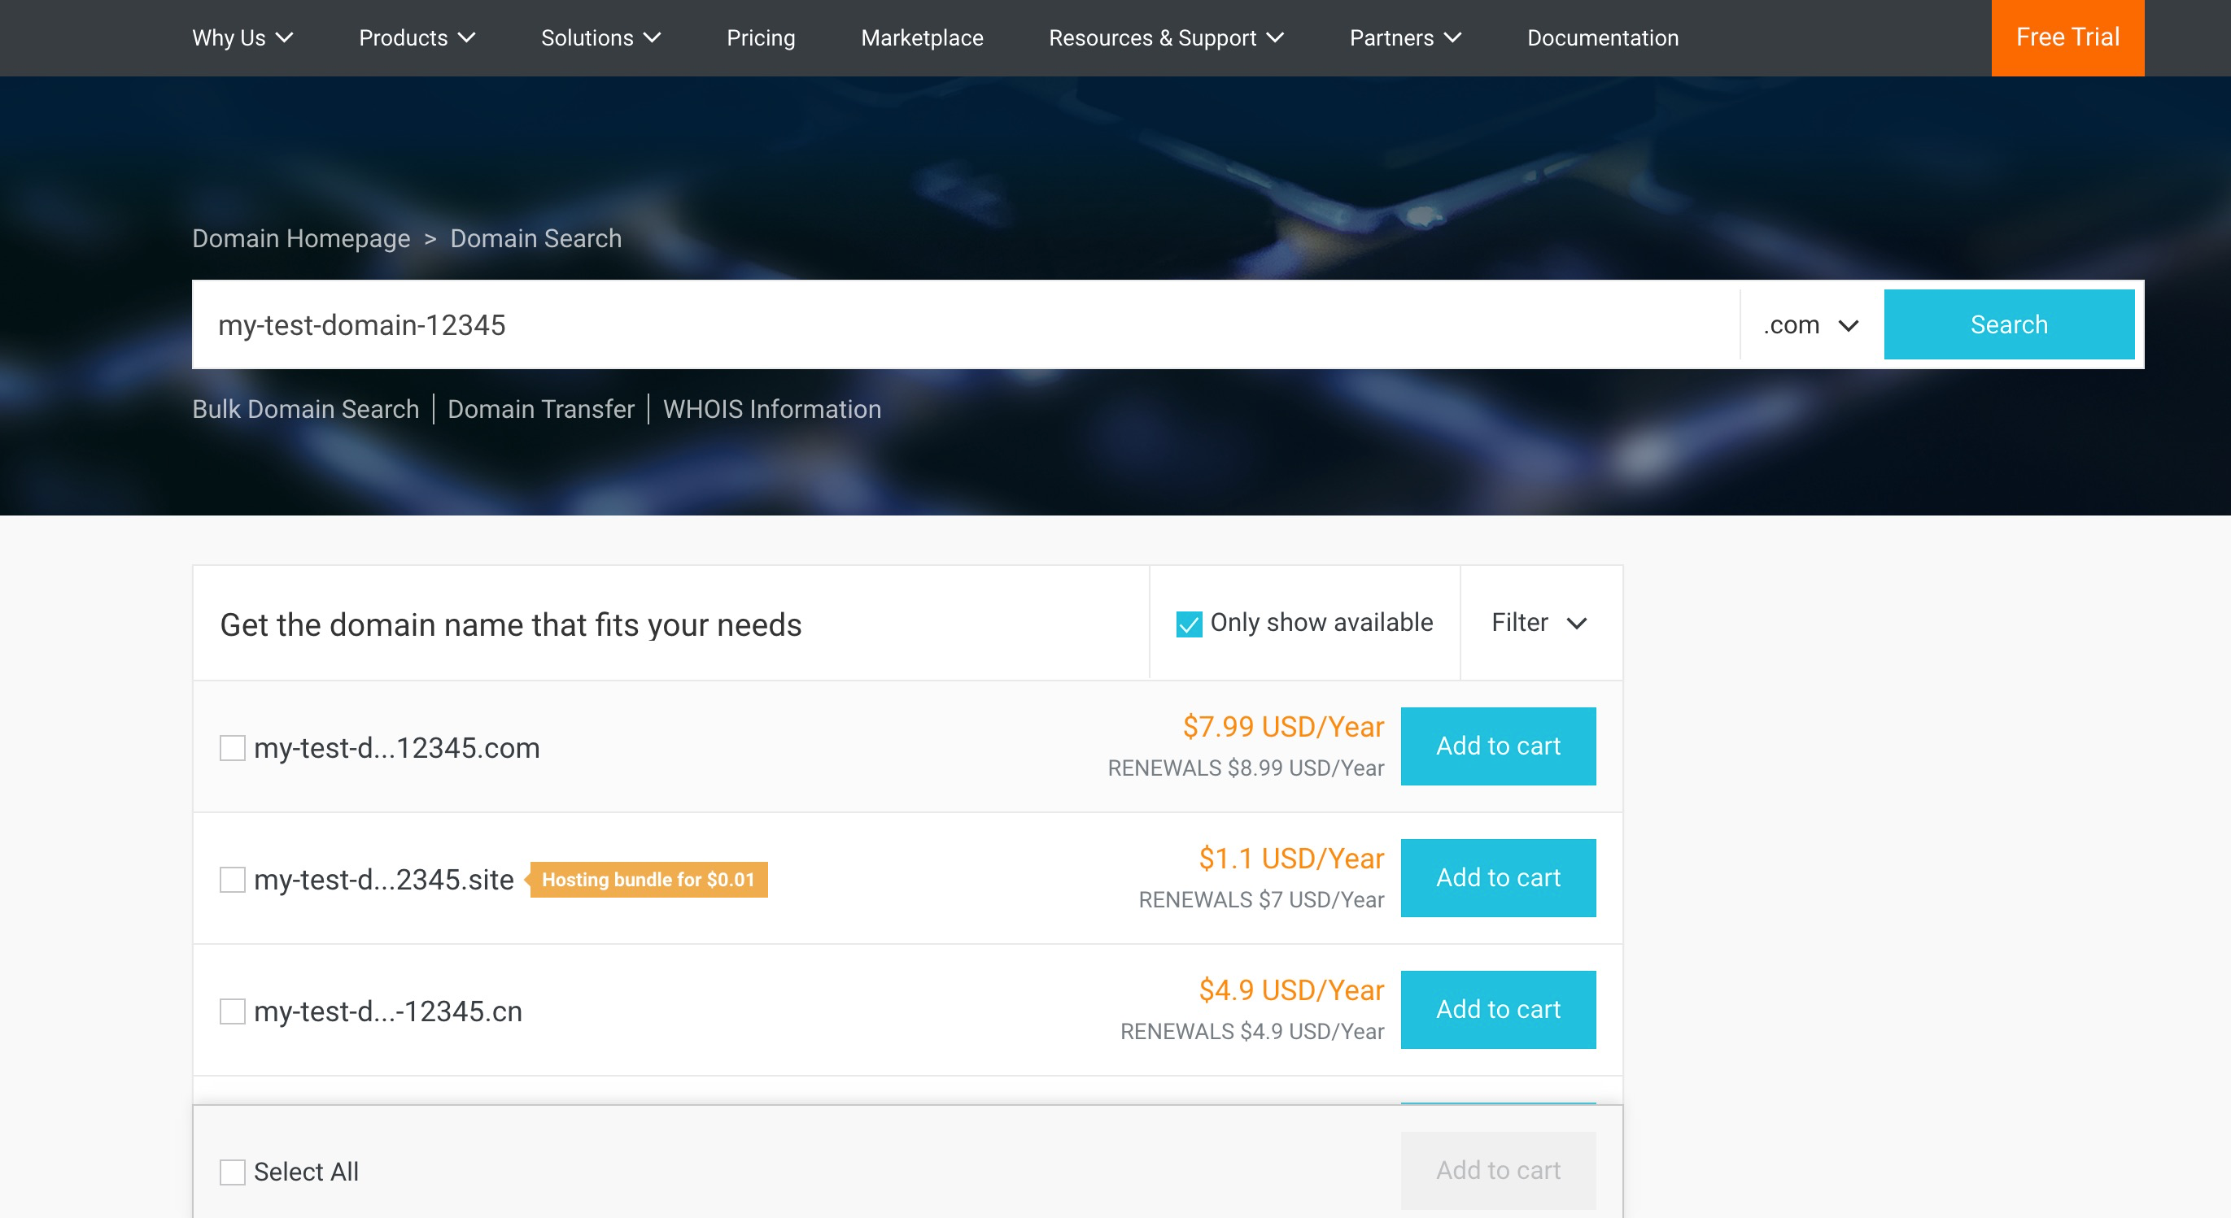The image size is (2231, 1218).
Task: Check the Select All box
Action: click(x=232, y=1172)
